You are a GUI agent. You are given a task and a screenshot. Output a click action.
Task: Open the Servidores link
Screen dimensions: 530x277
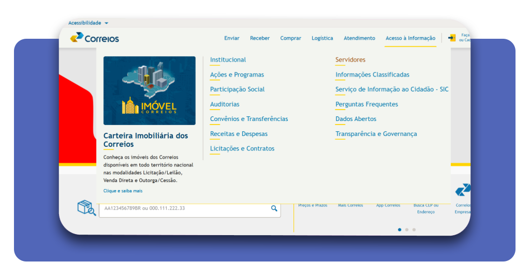350,60
